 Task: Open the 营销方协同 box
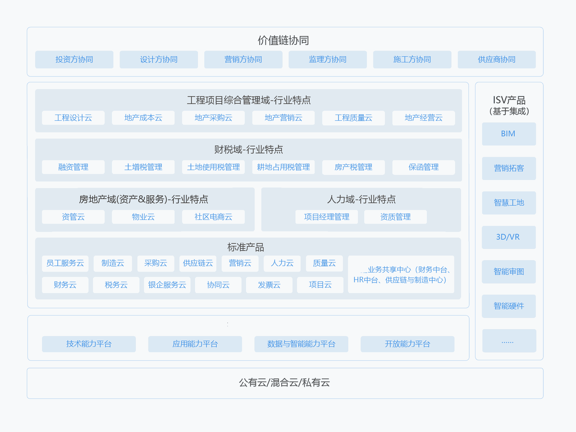coord(243,59)
